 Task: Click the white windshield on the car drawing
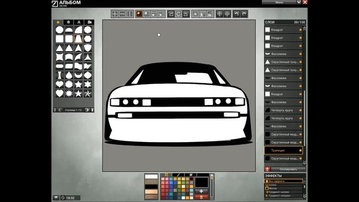(x=194, y=78)
